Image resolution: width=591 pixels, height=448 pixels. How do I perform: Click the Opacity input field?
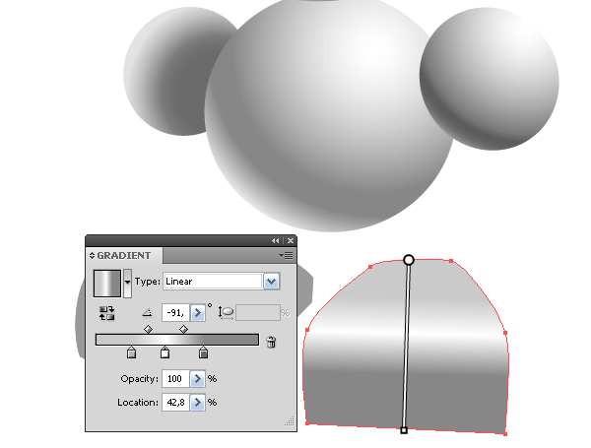click(x=175, y=379)
